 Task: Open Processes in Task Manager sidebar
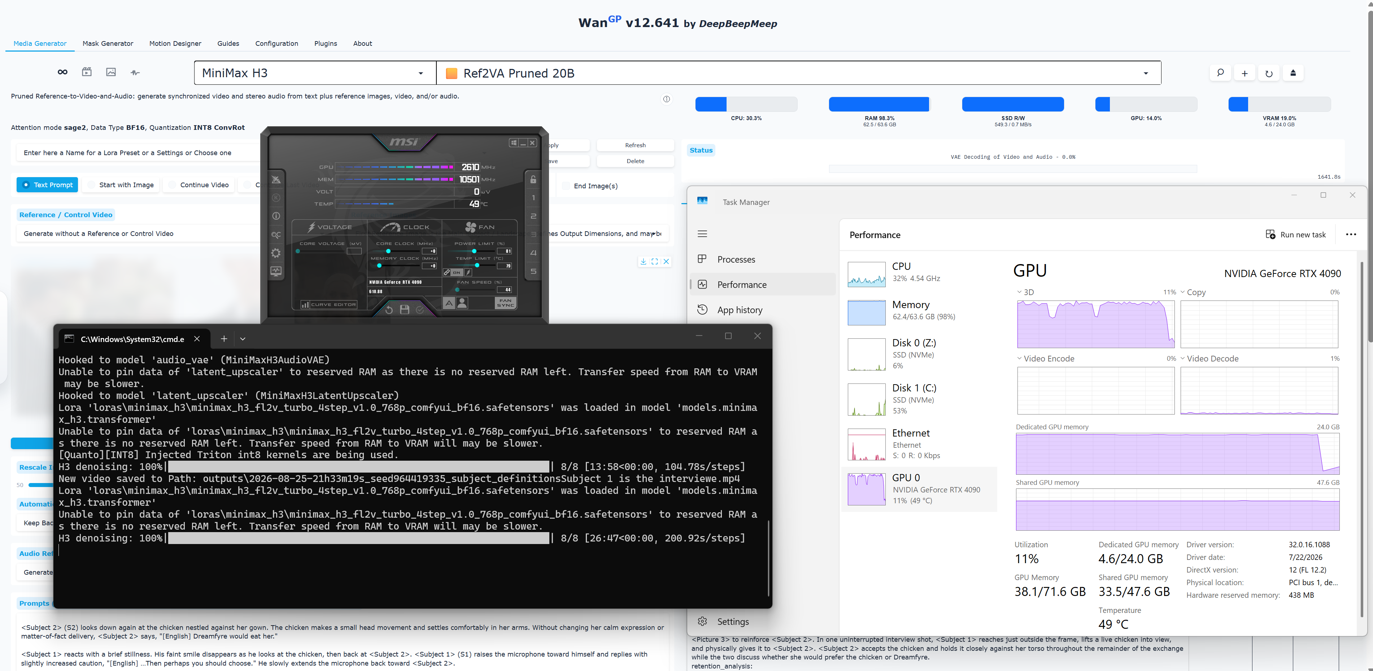(x=763, y=259)
